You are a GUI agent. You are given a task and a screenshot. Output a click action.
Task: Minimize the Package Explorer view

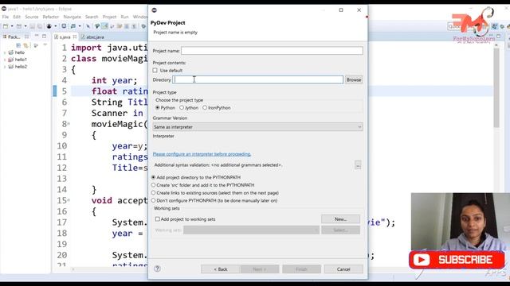[37, 36]
